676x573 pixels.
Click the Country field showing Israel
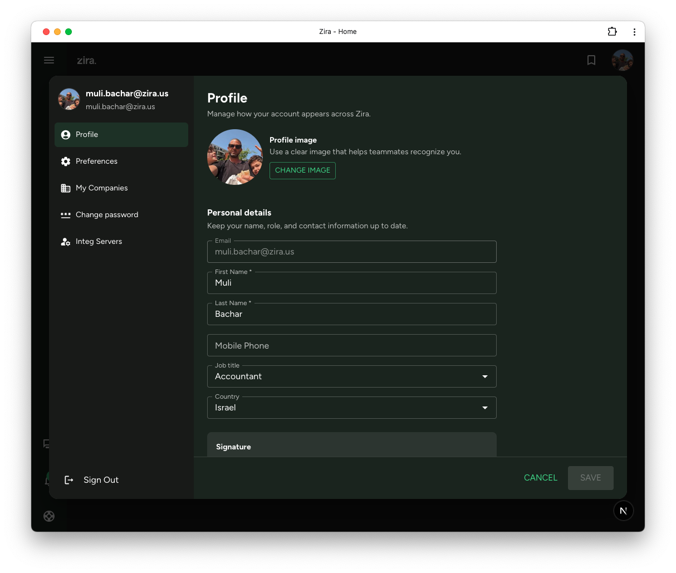click(x=352, y=408)
